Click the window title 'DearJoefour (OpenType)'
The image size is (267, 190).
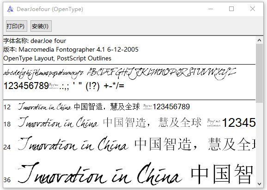(50, 9)
